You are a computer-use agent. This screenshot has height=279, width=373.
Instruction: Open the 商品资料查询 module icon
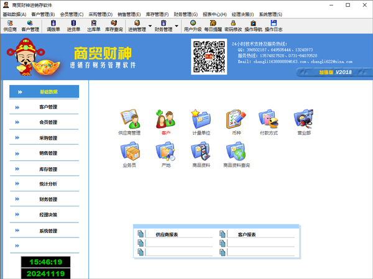[x=236, y=155]
